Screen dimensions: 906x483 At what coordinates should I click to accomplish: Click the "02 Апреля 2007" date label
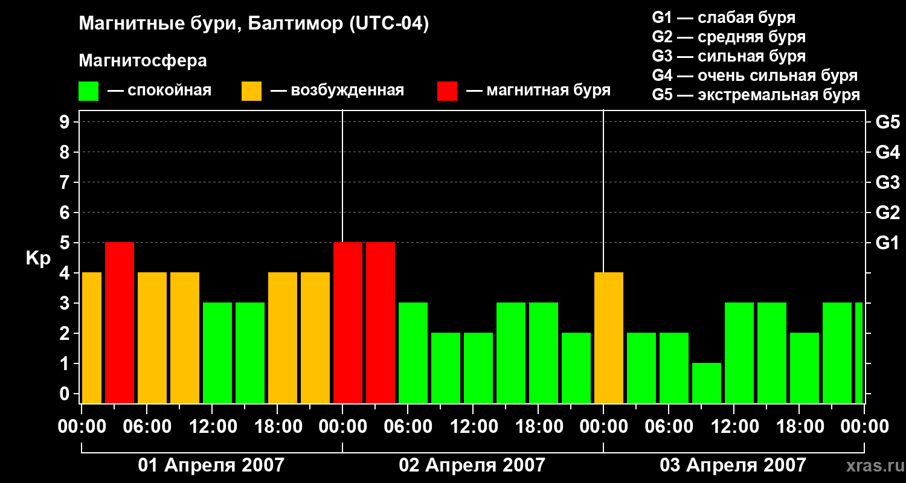pos(472,465)
